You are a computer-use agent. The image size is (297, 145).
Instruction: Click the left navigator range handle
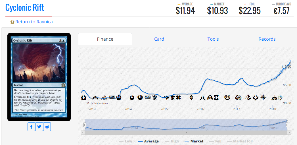pyautogui.click(x=85, y=125)
